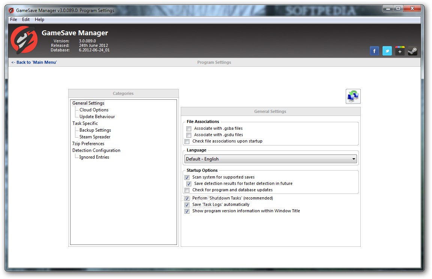Select Cloud Options category
The width and height of the screenshot is (432, 279).
pos(94,109)
